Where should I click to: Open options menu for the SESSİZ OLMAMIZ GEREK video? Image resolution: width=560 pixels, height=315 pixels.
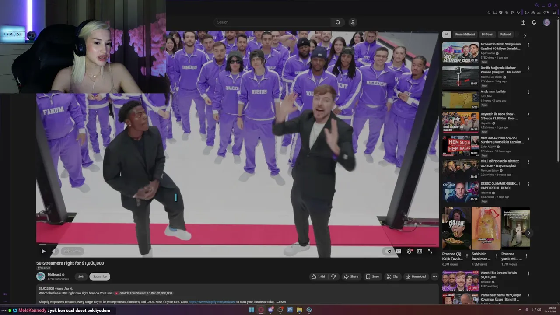coord(528,184)
